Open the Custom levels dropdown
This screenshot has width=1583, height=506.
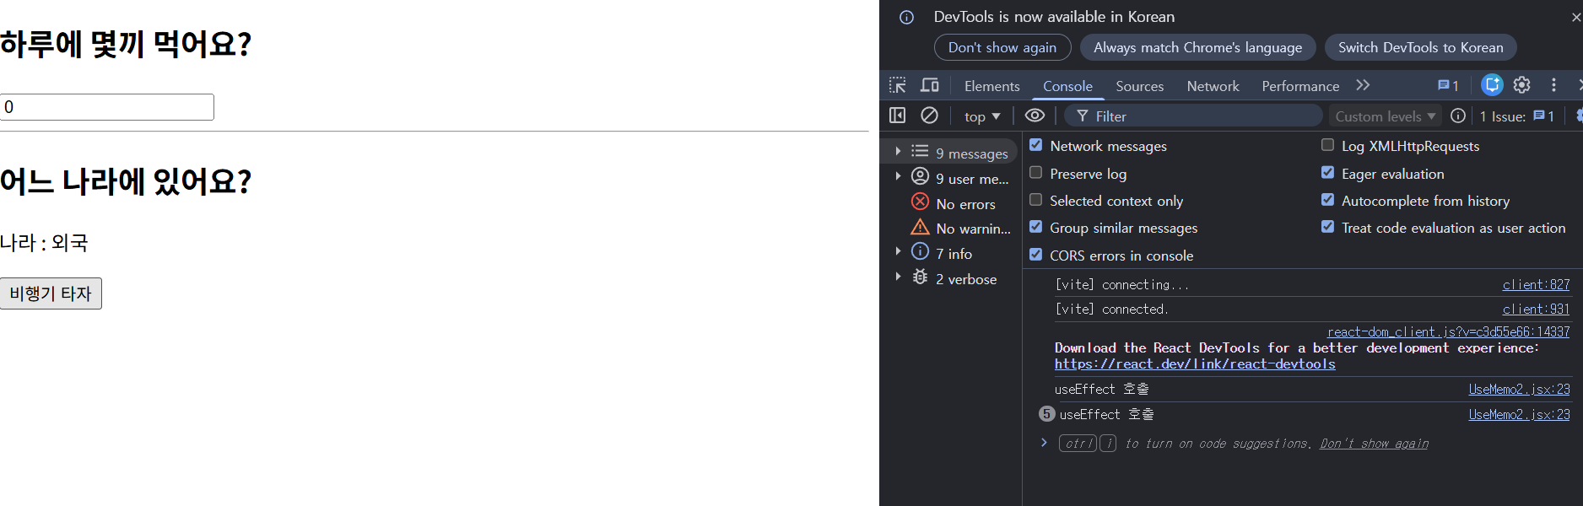click(x=1385, y=116)
